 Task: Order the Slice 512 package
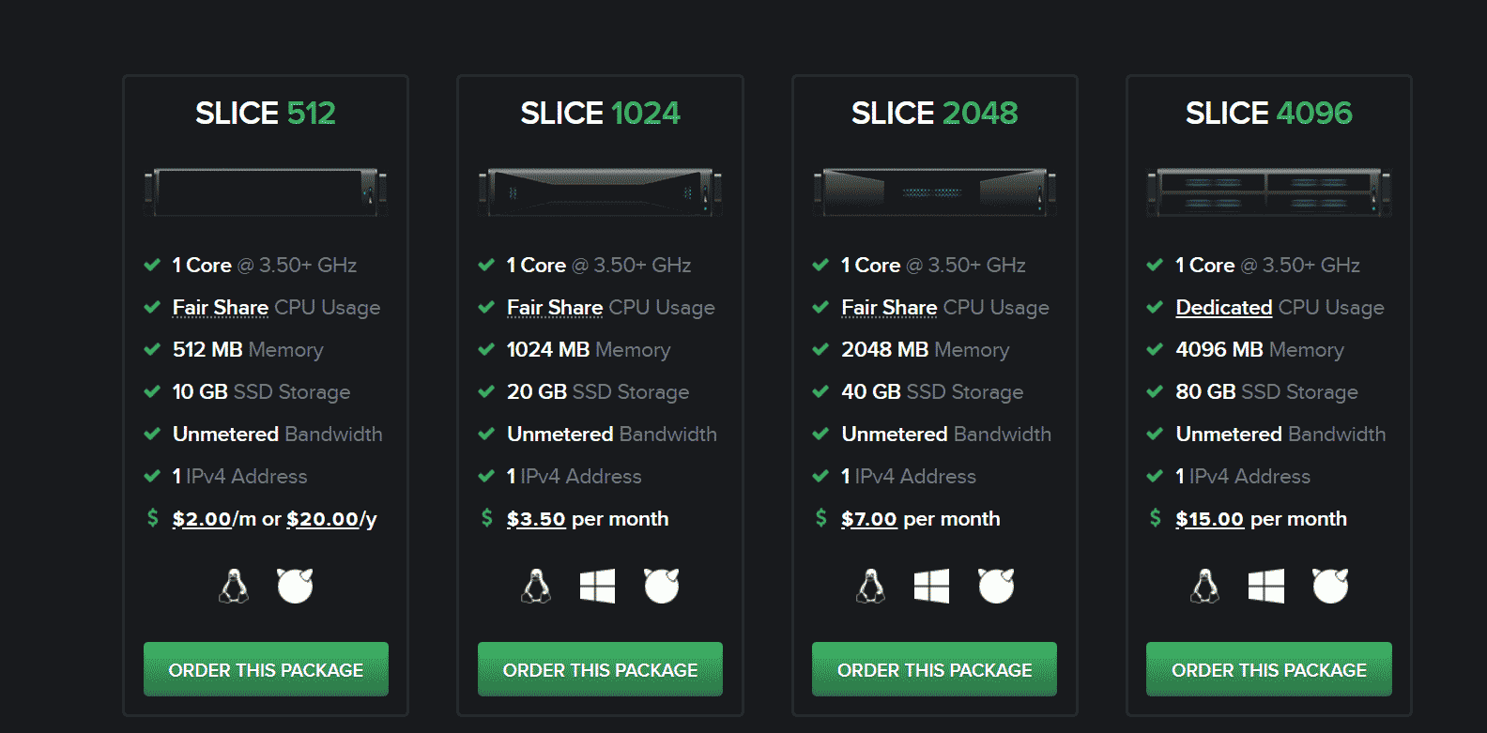coord(266,669)
